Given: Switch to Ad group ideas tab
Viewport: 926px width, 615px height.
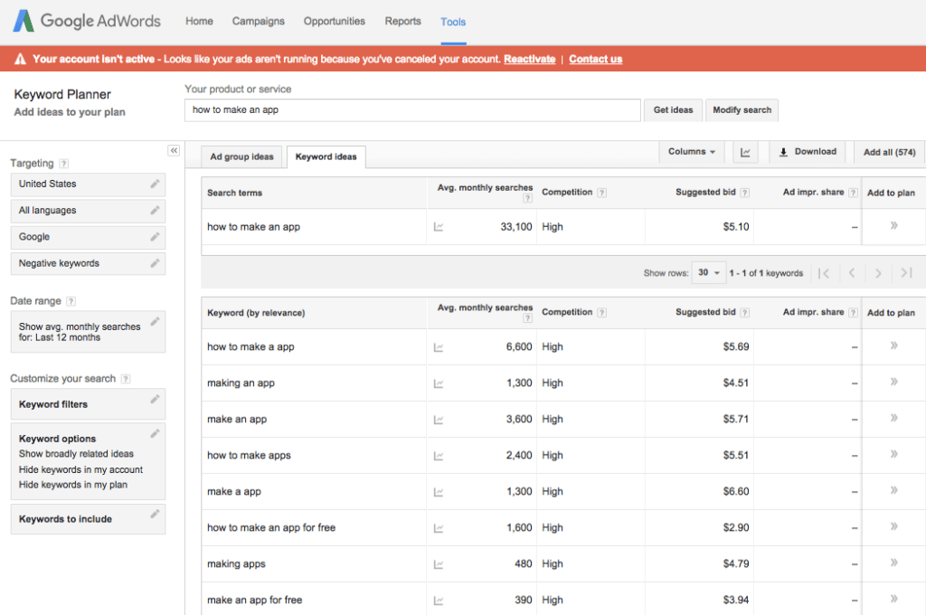Looking at the screenshot, I should pyautogui.click(x=241, y=157).
